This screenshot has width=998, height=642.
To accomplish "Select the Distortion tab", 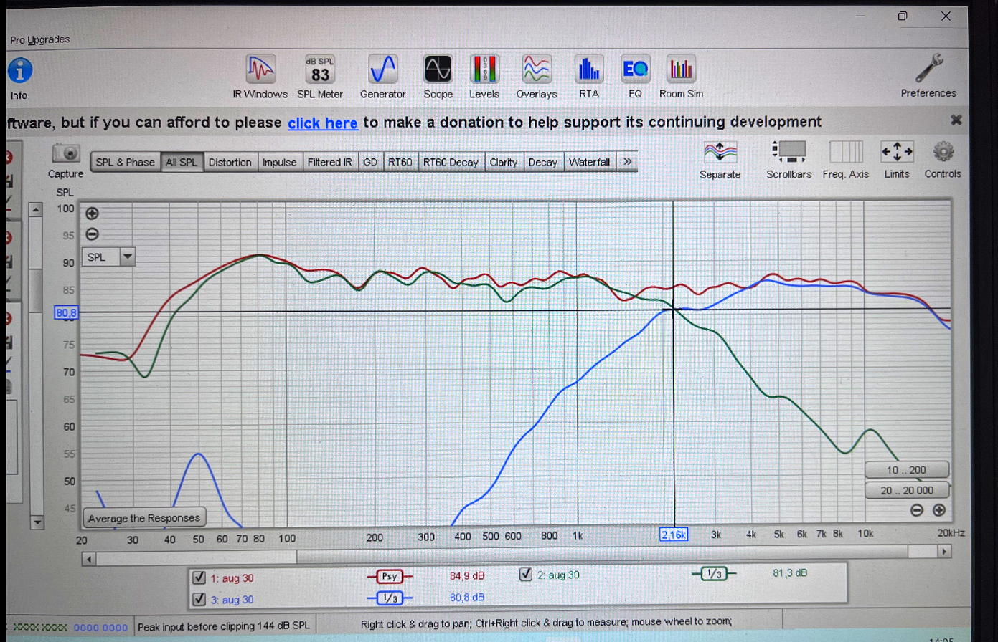I will pyautogui.click(x=230, y=162).
